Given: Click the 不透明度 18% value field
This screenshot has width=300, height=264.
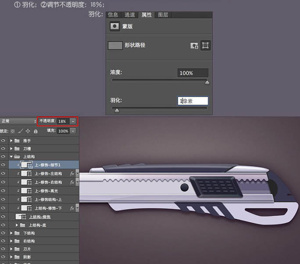Looking at the screenshot, I should tap(63, 121).
